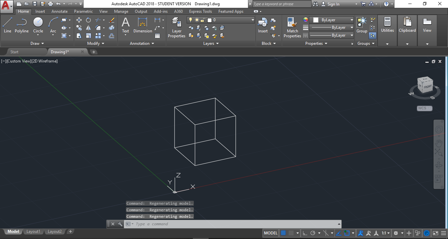Switch to the Annotate ribbon tab
This screenshot has height=239, width=448.
click(x=60, y=11)
